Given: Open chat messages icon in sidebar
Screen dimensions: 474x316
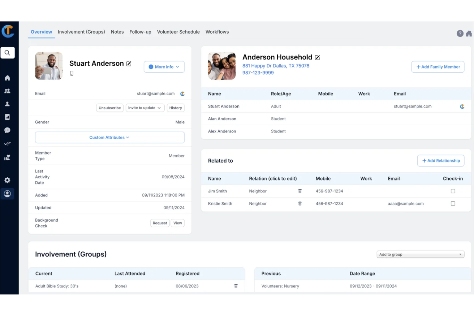Looking at the screenshot, I should [7, 130].
